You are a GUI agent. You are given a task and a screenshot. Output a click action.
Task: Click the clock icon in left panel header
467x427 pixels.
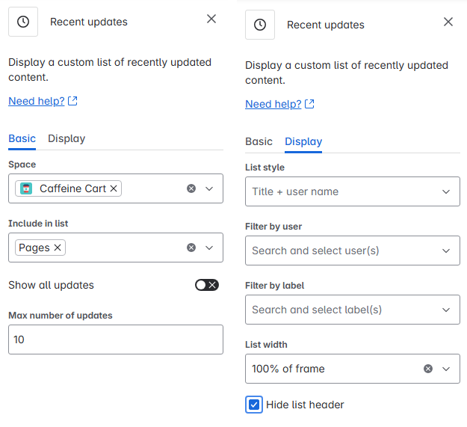(23, 22)
